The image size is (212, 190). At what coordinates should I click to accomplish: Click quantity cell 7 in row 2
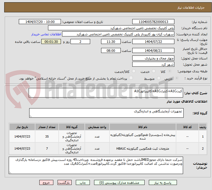click(x=47, y=149)
